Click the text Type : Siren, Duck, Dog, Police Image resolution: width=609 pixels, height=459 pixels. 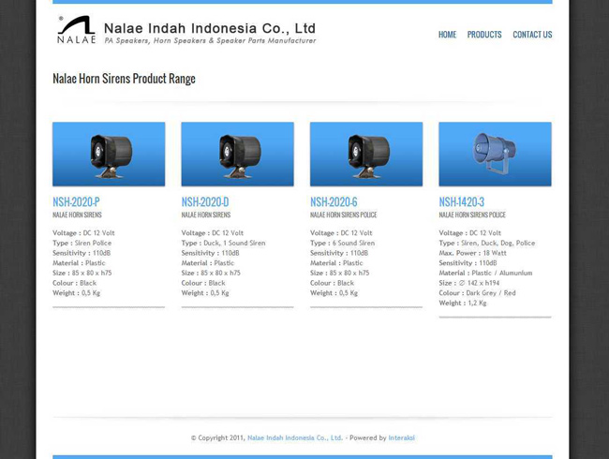pos(486,244)
